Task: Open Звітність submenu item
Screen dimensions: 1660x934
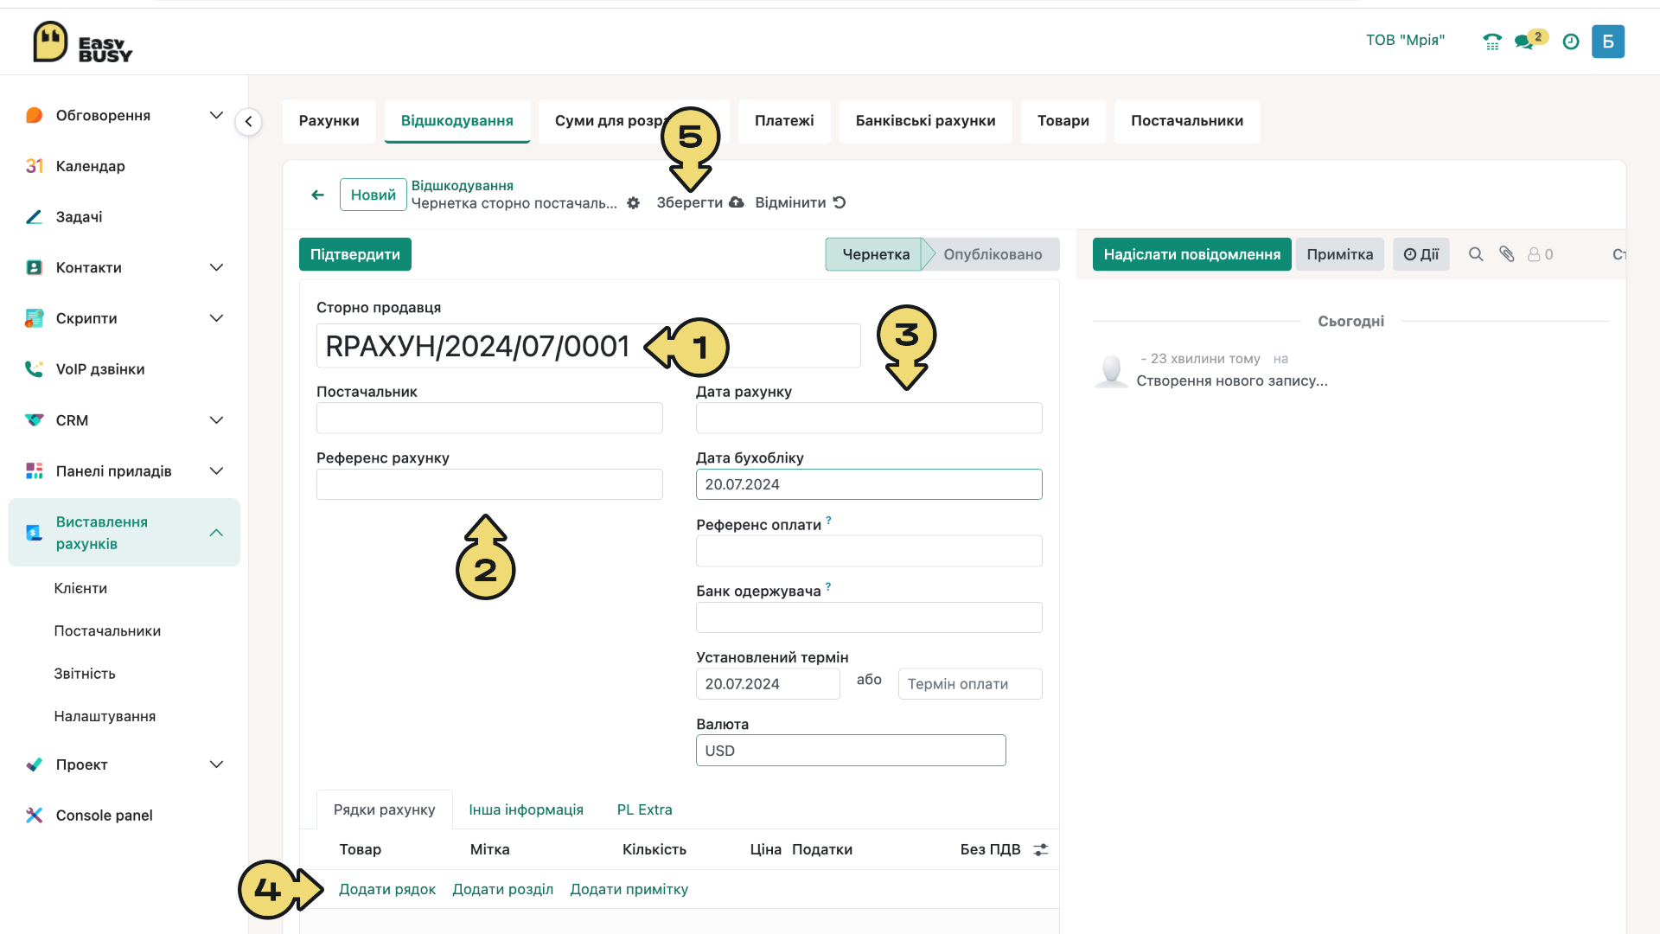Action: (x=85, y=674)
